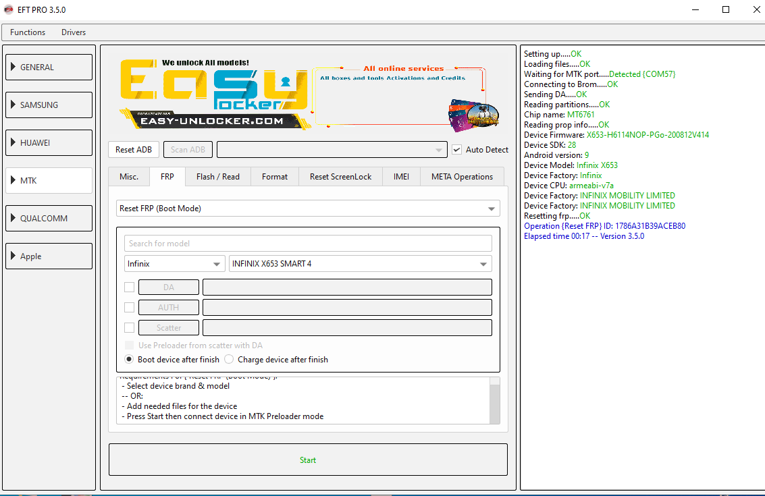Click the Reset ADB button
This screenshot has height=496, width=765.
pos(134,150)
